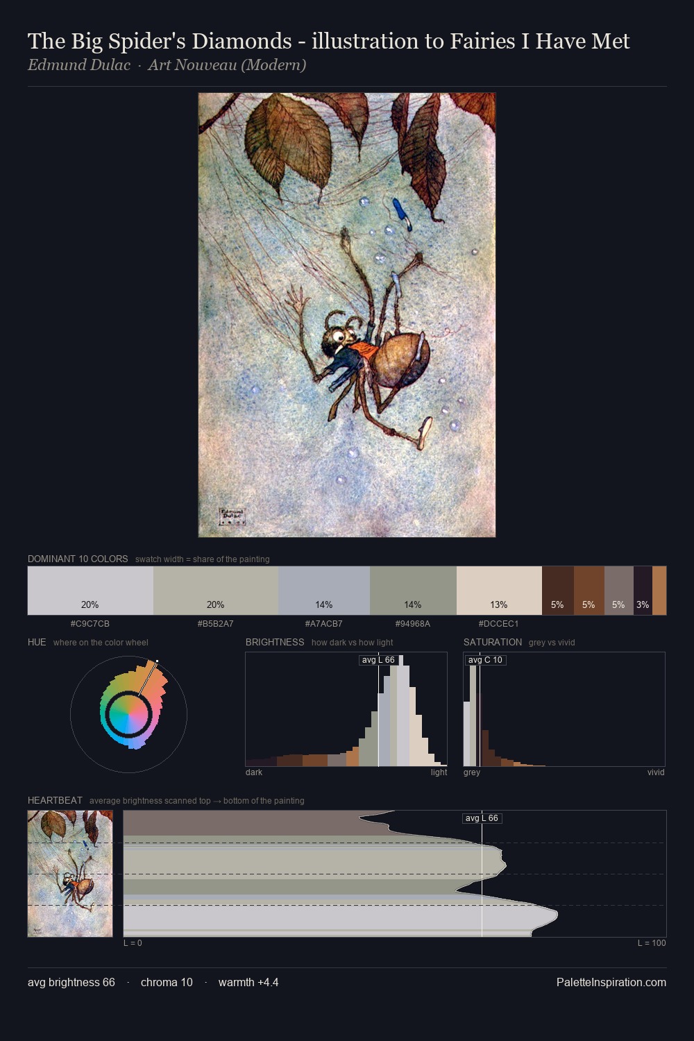Click hex code text '#A7ACB7'
694x1041 pixels.
[x=324, y=623]
